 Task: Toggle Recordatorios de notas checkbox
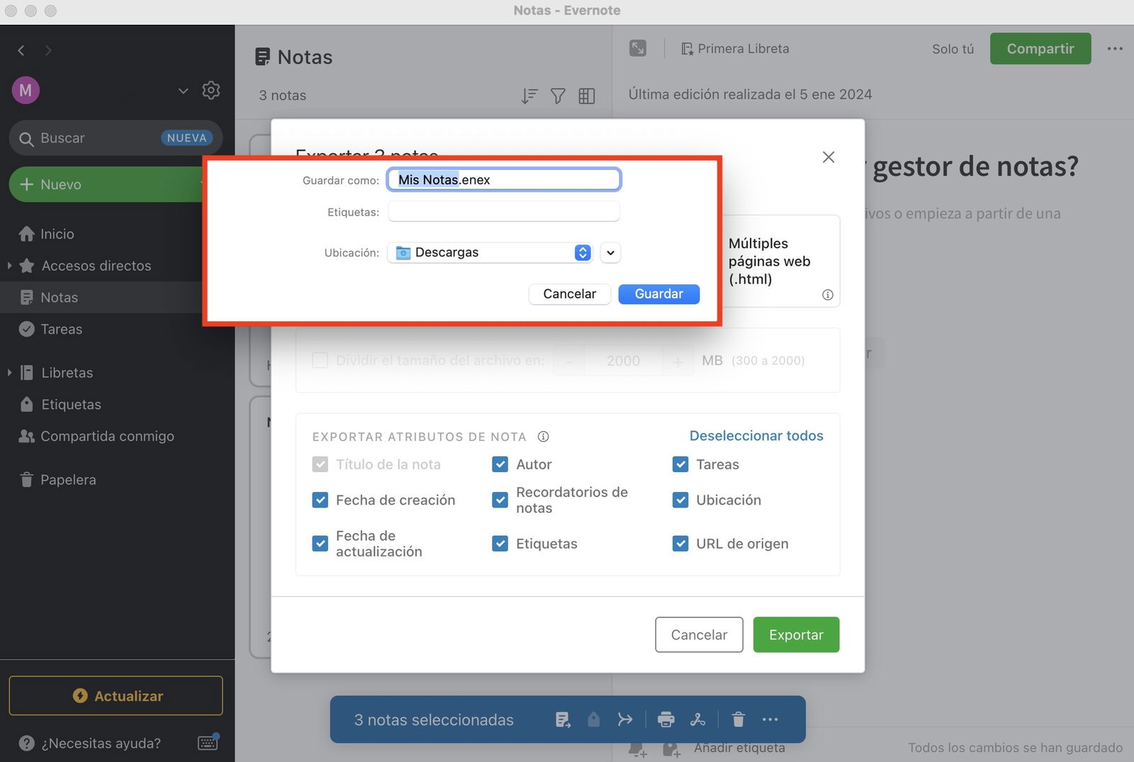[500, 500]
